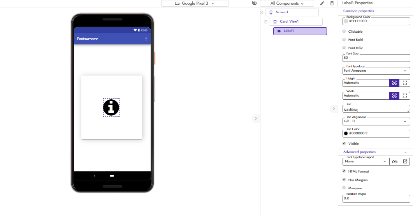Enable the Font Italic checkbox
Image resolution: width=413 pixels, height=215 pixels.
(344, 48)
